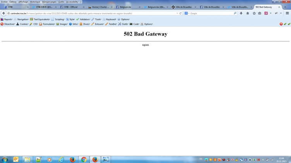Open the Firefox hamburger menu
Image resolution: width=291 pixels, height=163 pixels.
point(287,13)
